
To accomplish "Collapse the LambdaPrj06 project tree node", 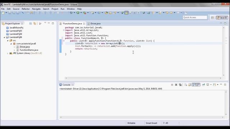I will pyautogui.click(x=4, y=37).
